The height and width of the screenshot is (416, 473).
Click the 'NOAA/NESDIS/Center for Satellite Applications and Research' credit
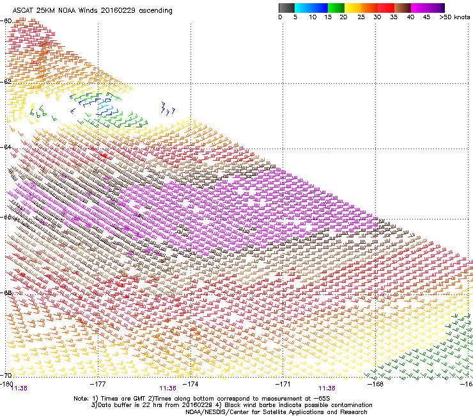[x=276, y=412]
